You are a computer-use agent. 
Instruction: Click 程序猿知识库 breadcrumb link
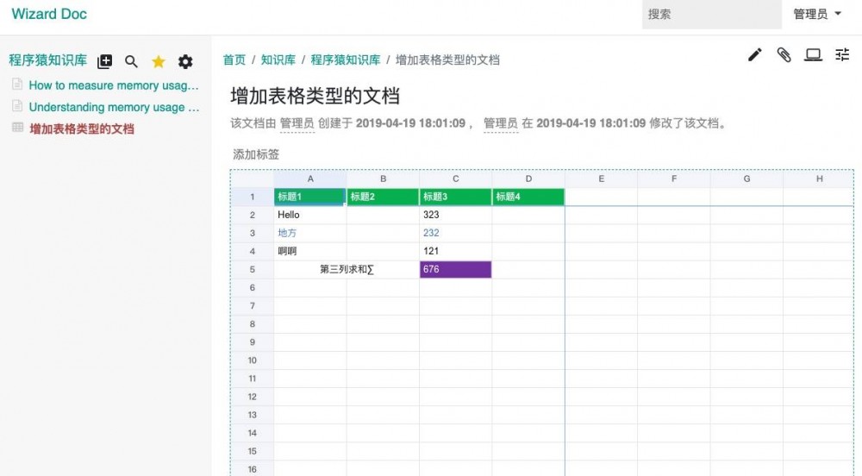[346, 60]
